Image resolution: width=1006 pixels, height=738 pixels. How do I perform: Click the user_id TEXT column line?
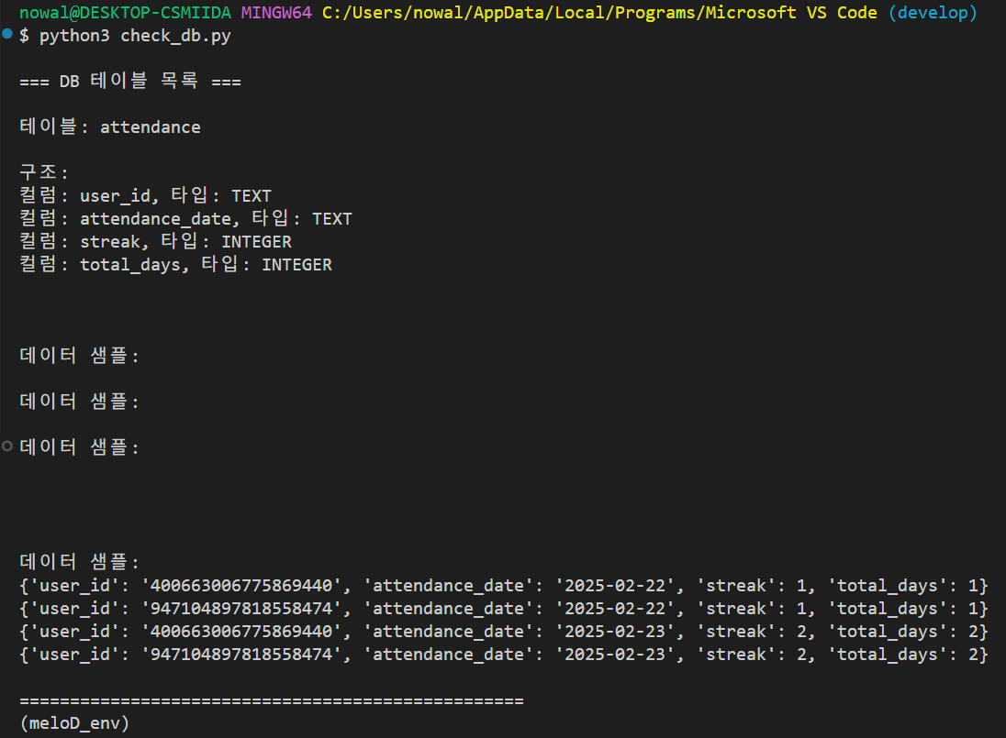point(146,196)
